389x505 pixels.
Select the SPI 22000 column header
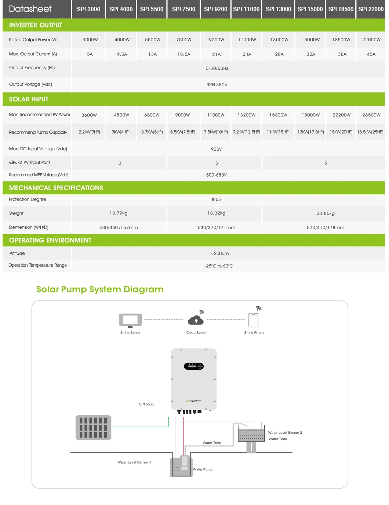[371, 9]
